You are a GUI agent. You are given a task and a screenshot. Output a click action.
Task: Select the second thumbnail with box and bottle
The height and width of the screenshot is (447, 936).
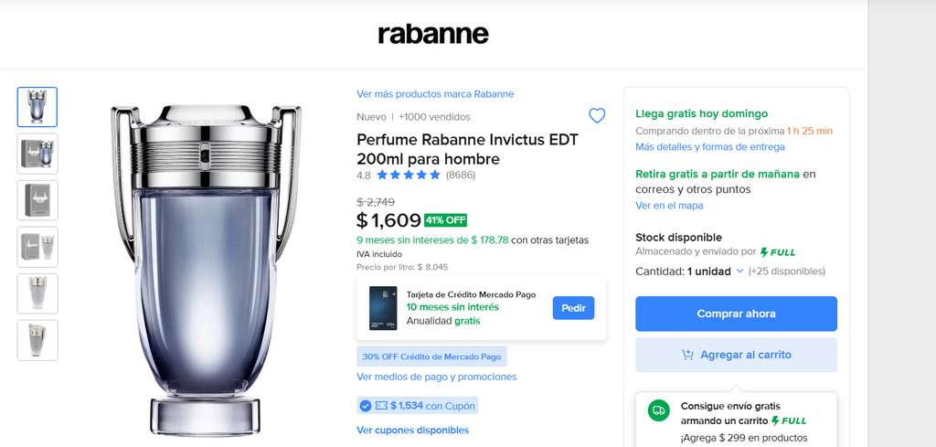[37, 154]
